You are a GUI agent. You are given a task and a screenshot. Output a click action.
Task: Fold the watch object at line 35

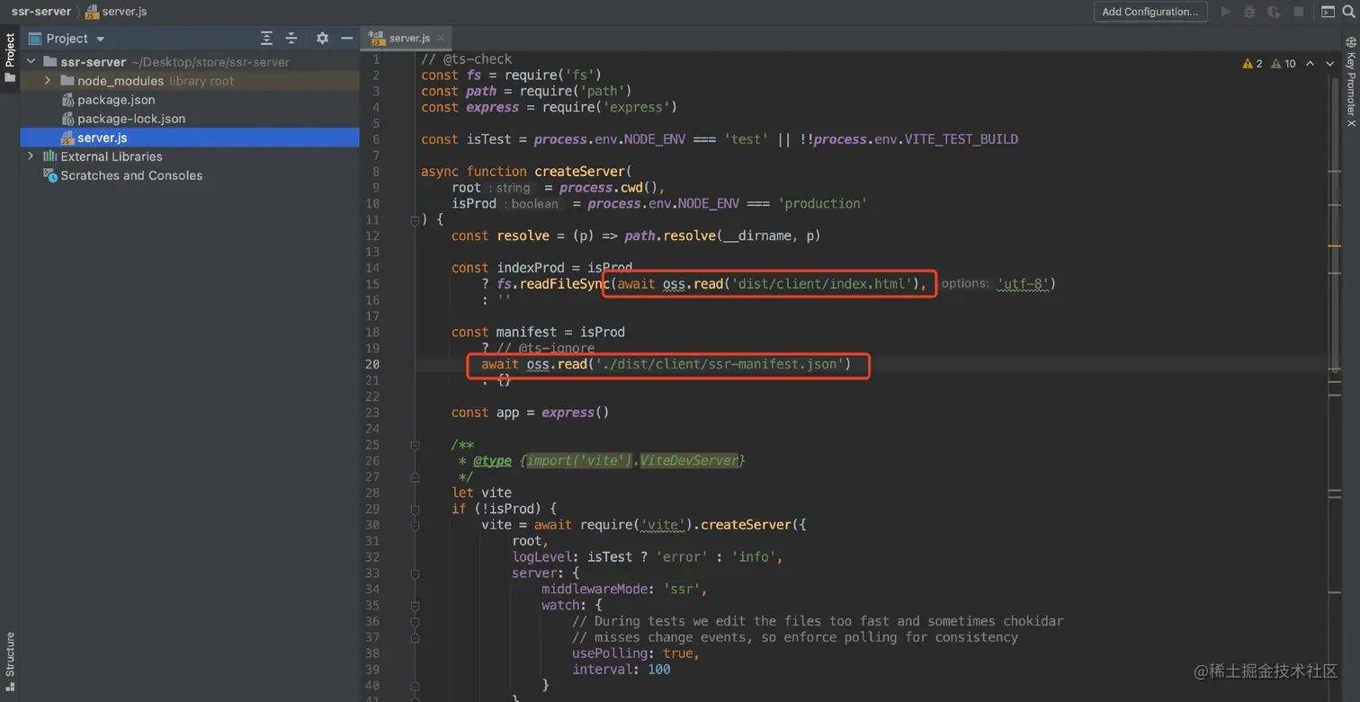click(415, 606)
